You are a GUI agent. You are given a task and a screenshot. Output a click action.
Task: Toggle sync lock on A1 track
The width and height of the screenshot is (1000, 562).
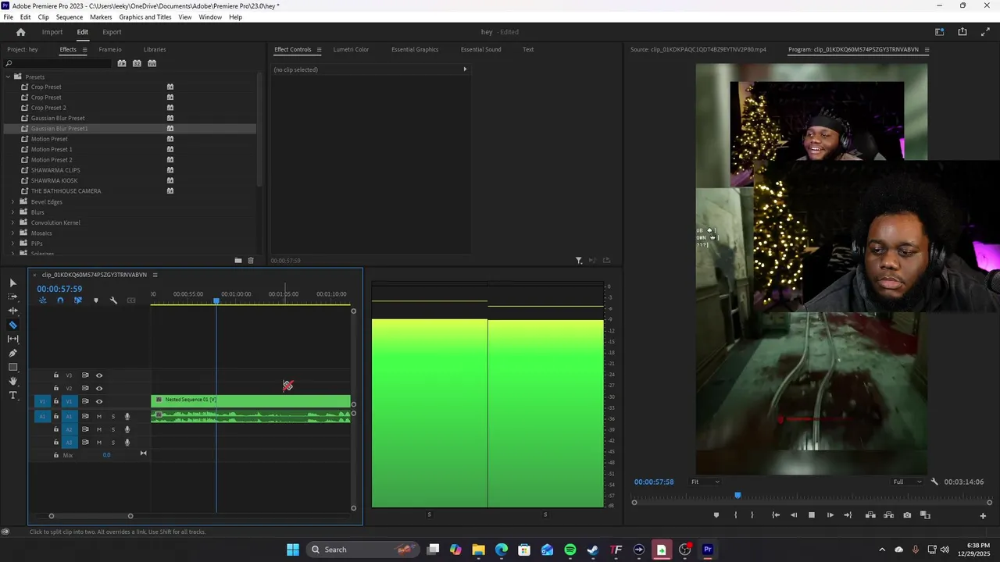[x=85, y=417]
